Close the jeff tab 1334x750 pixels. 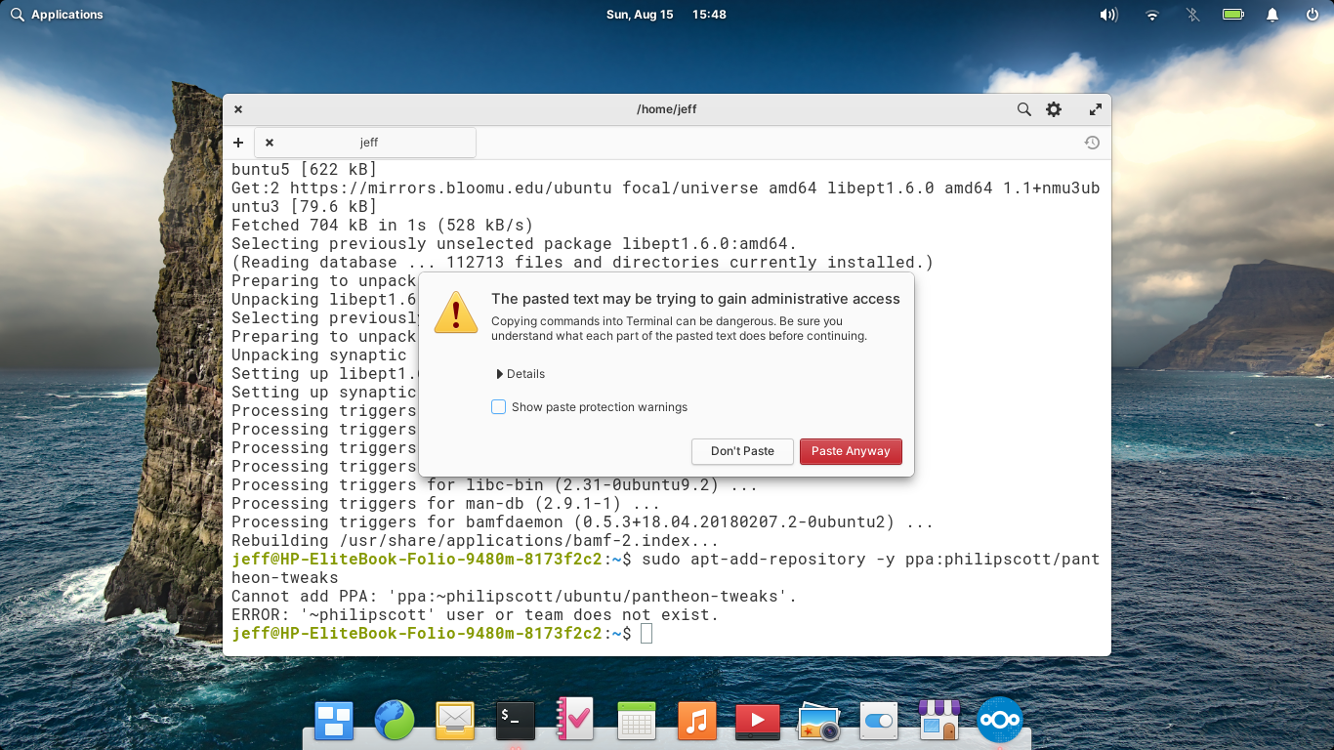(270, 143)
